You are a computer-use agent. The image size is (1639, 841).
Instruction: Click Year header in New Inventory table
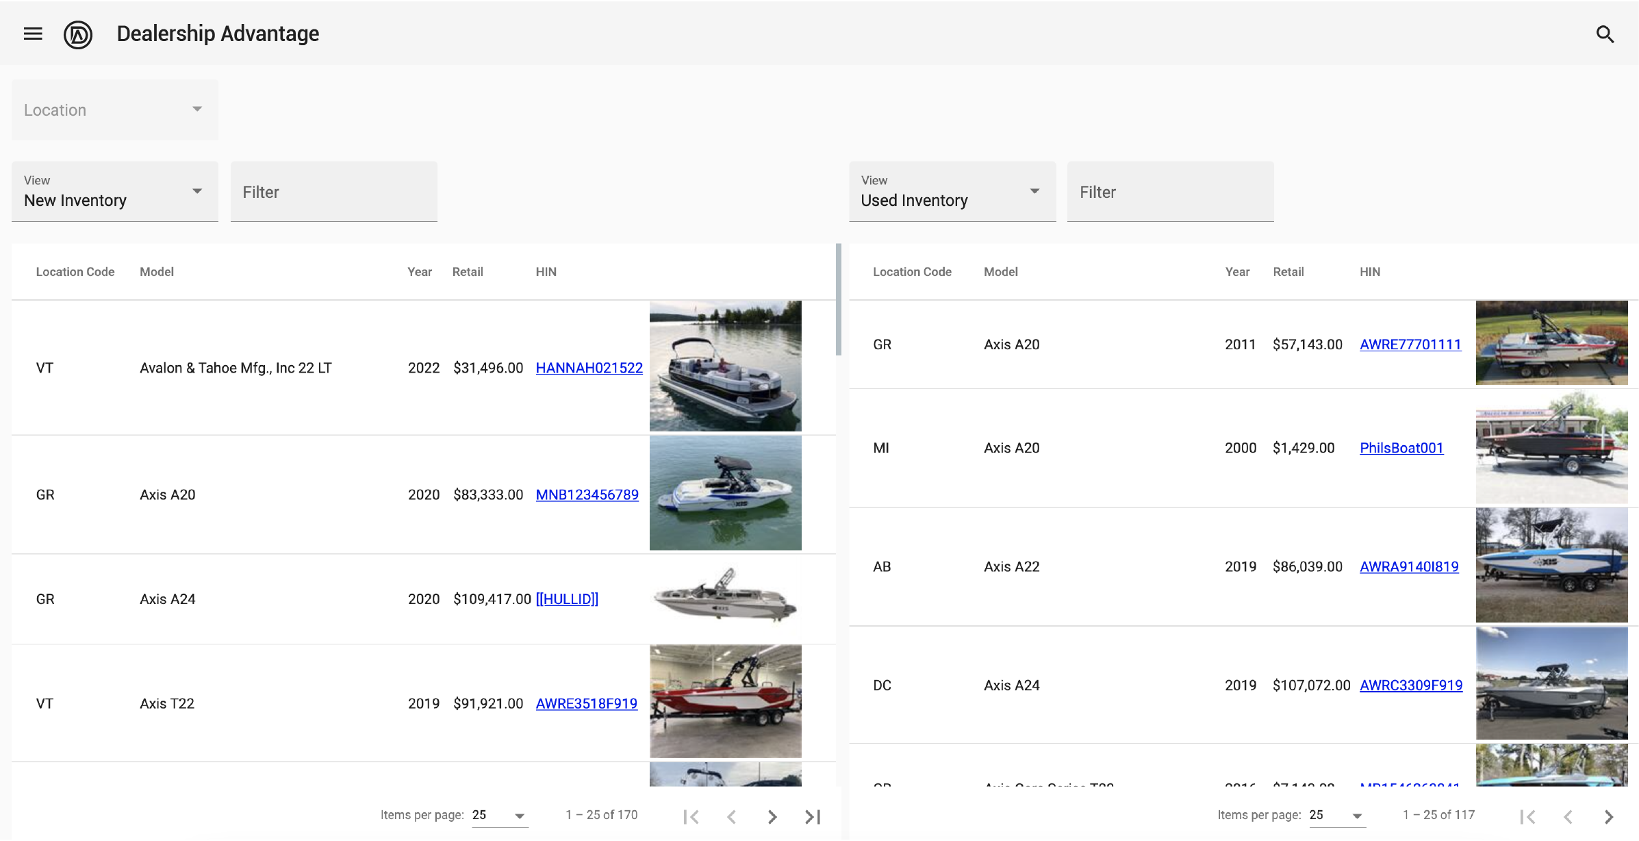(420, 272)
